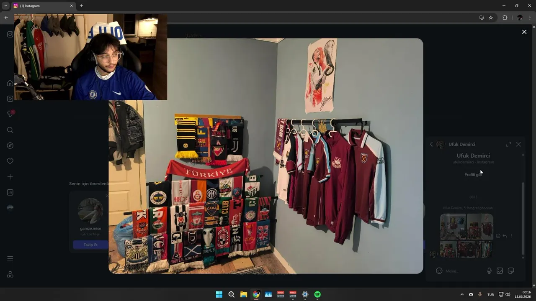The height and width of the screenshot is (301, 536).
Task: Click the chat scroll-up arrow
Action: click(x=523, y=155)
